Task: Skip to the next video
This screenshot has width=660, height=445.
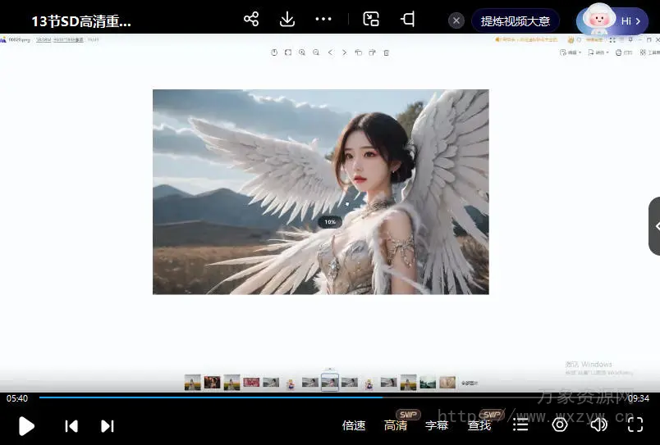Action: tap(108, 425)
